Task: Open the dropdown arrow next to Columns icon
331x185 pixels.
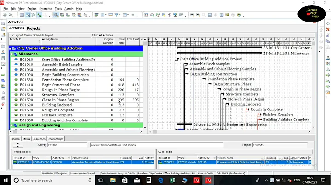Action: (x=106, y=15)
